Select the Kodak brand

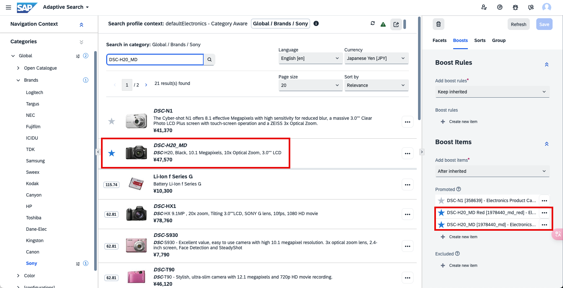click(32, 184)
